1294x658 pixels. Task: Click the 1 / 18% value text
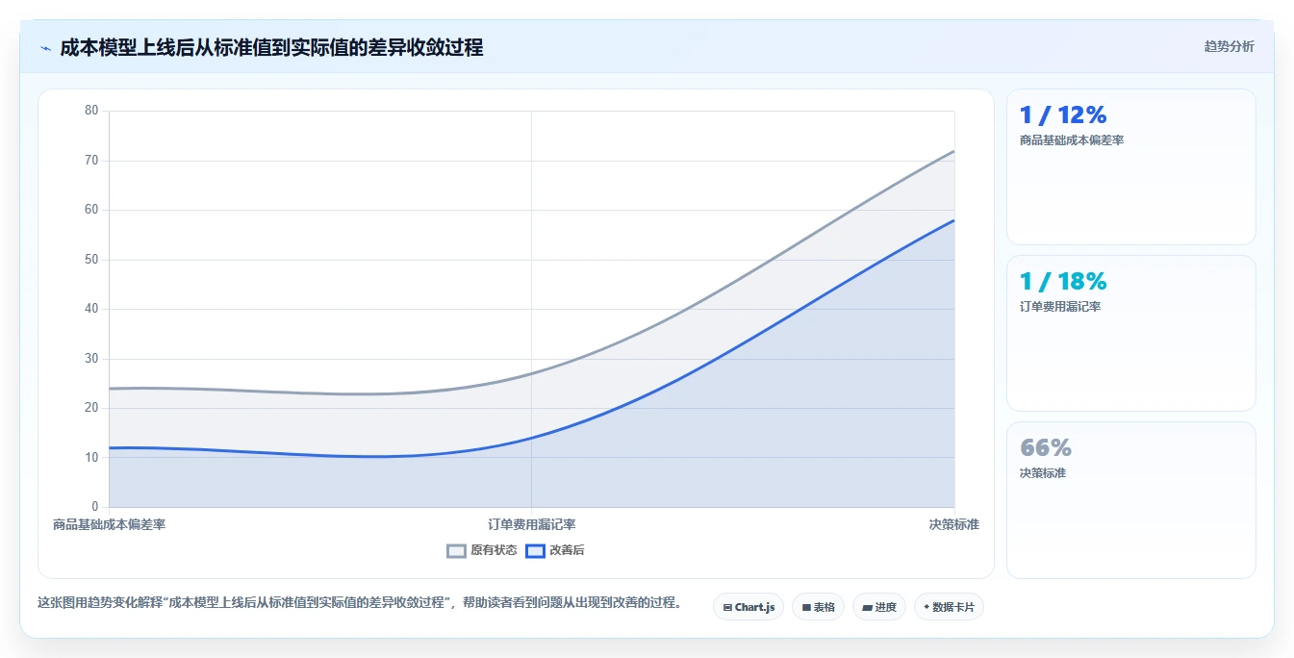(x=1063, y=282)
